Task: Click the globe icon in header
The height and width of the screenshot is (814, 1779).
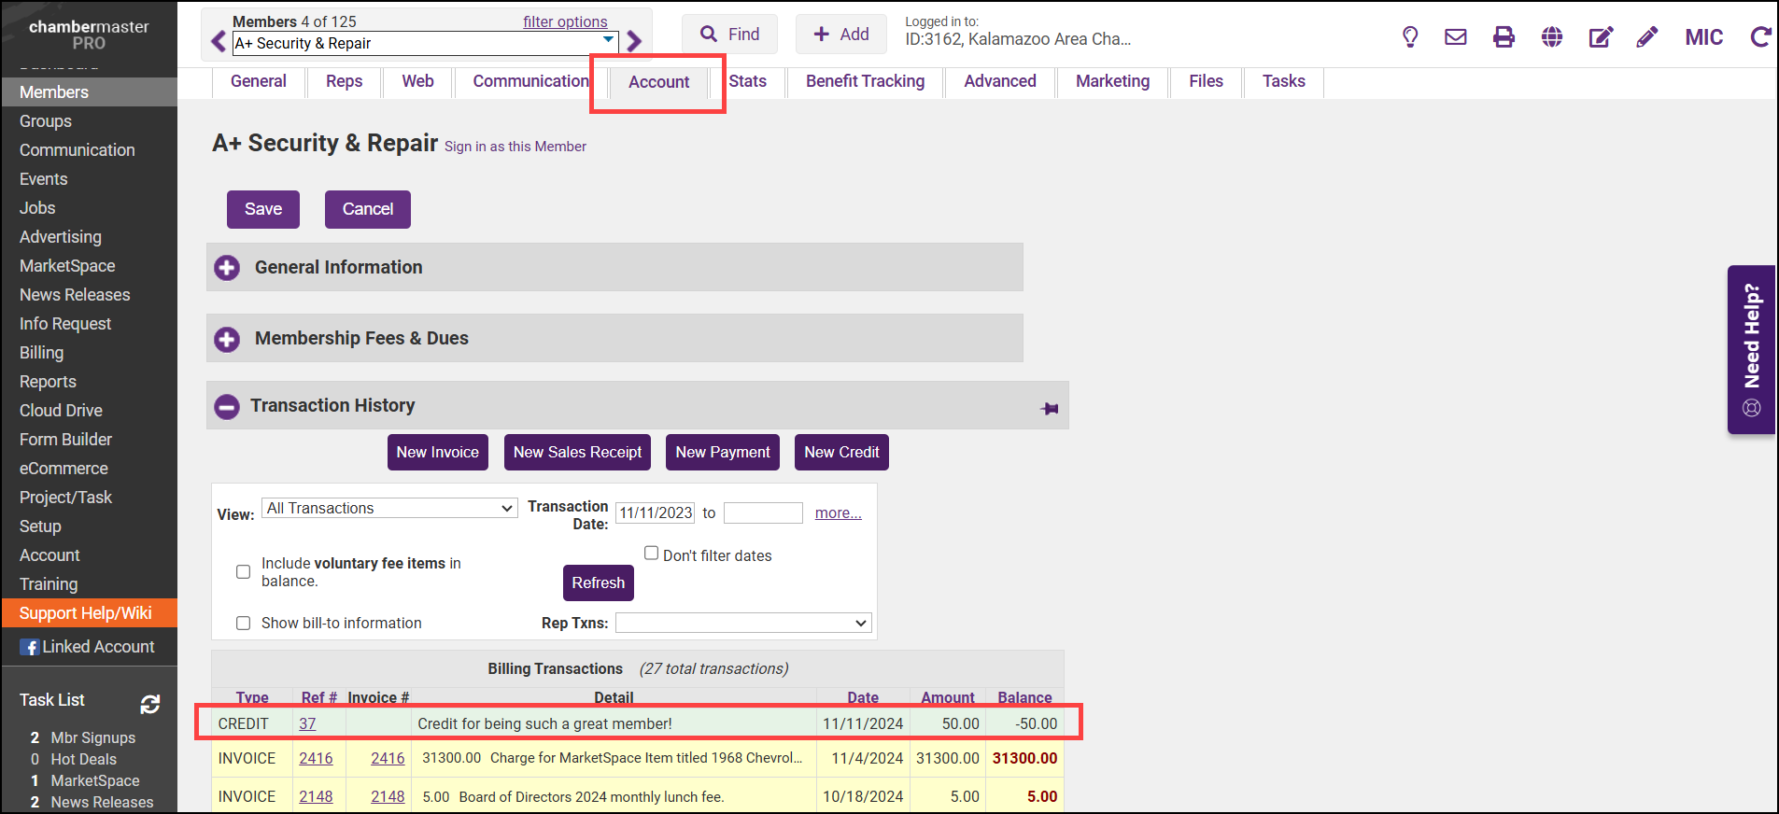Action: click(1552, 37)
